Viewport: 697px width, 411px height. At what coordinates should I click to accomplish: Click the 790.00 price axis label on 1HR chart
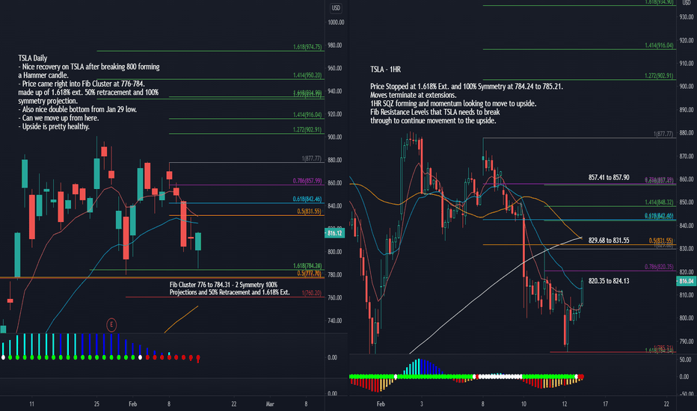click(x=687, y=342)
